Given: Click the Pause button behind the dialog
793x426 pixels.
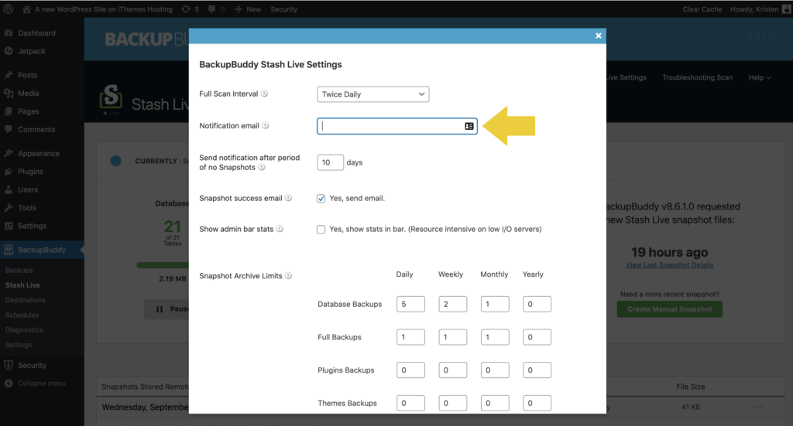Looking at the screenshot, I should pos(167,309).
